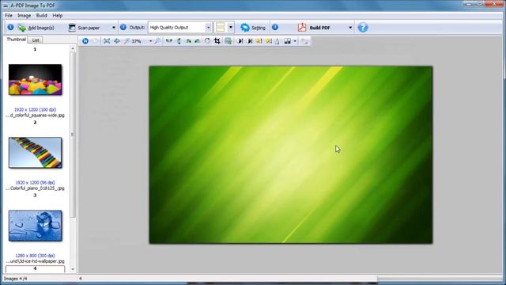
Task: Expand the Build PDF dropdown arrow
Action: point(350,28)
